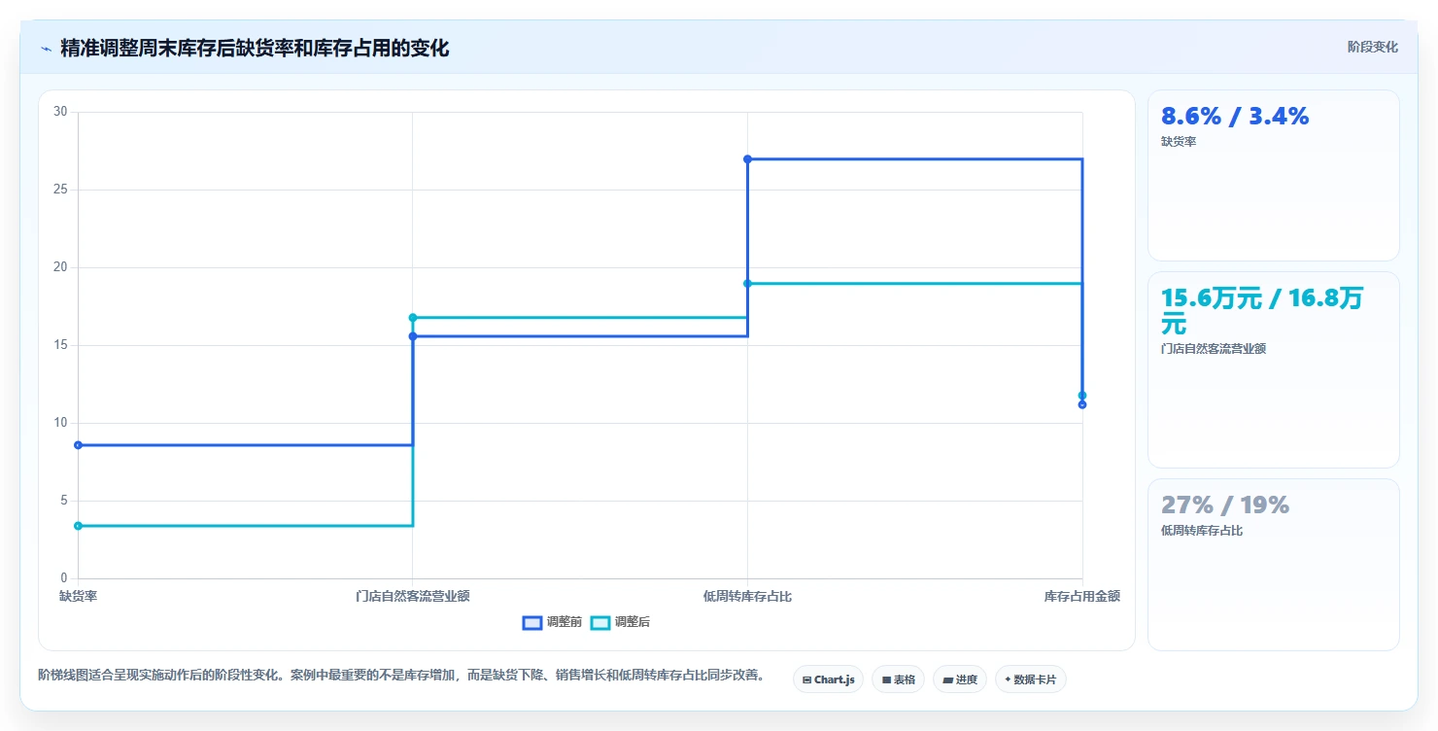Click the Chart.js tag button
This screenshot has height=731, width=1438.
tap(828, 679)
